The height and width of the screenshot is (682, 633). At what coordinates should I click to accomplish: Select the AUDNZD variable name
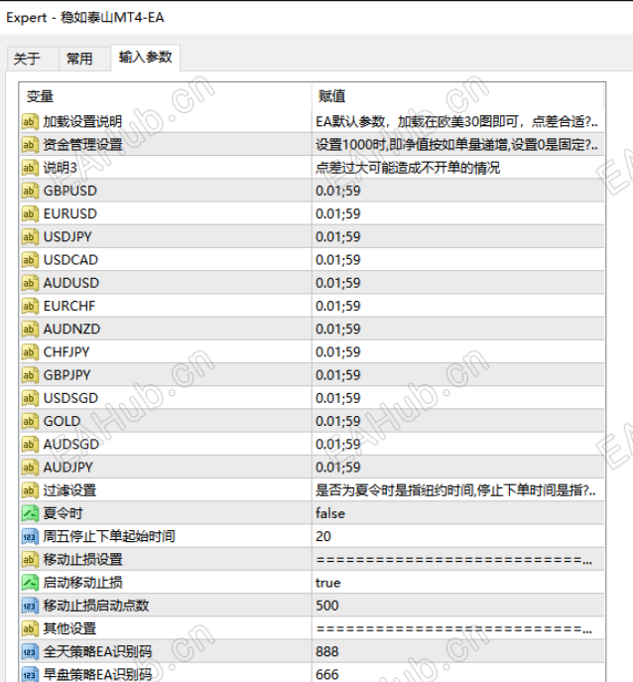[x=71, y=330]
